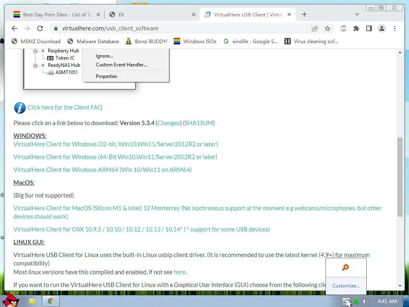Open the sinslife Google Search bookmark
The image size is (409, 307).
coord(250,41)
